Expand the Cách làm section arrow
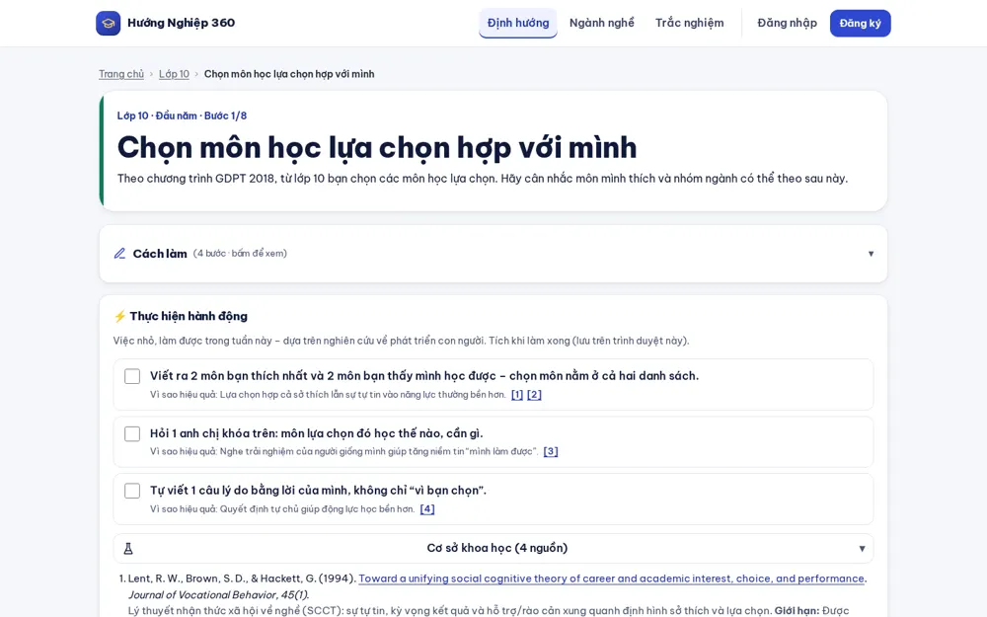 point(871,254)
